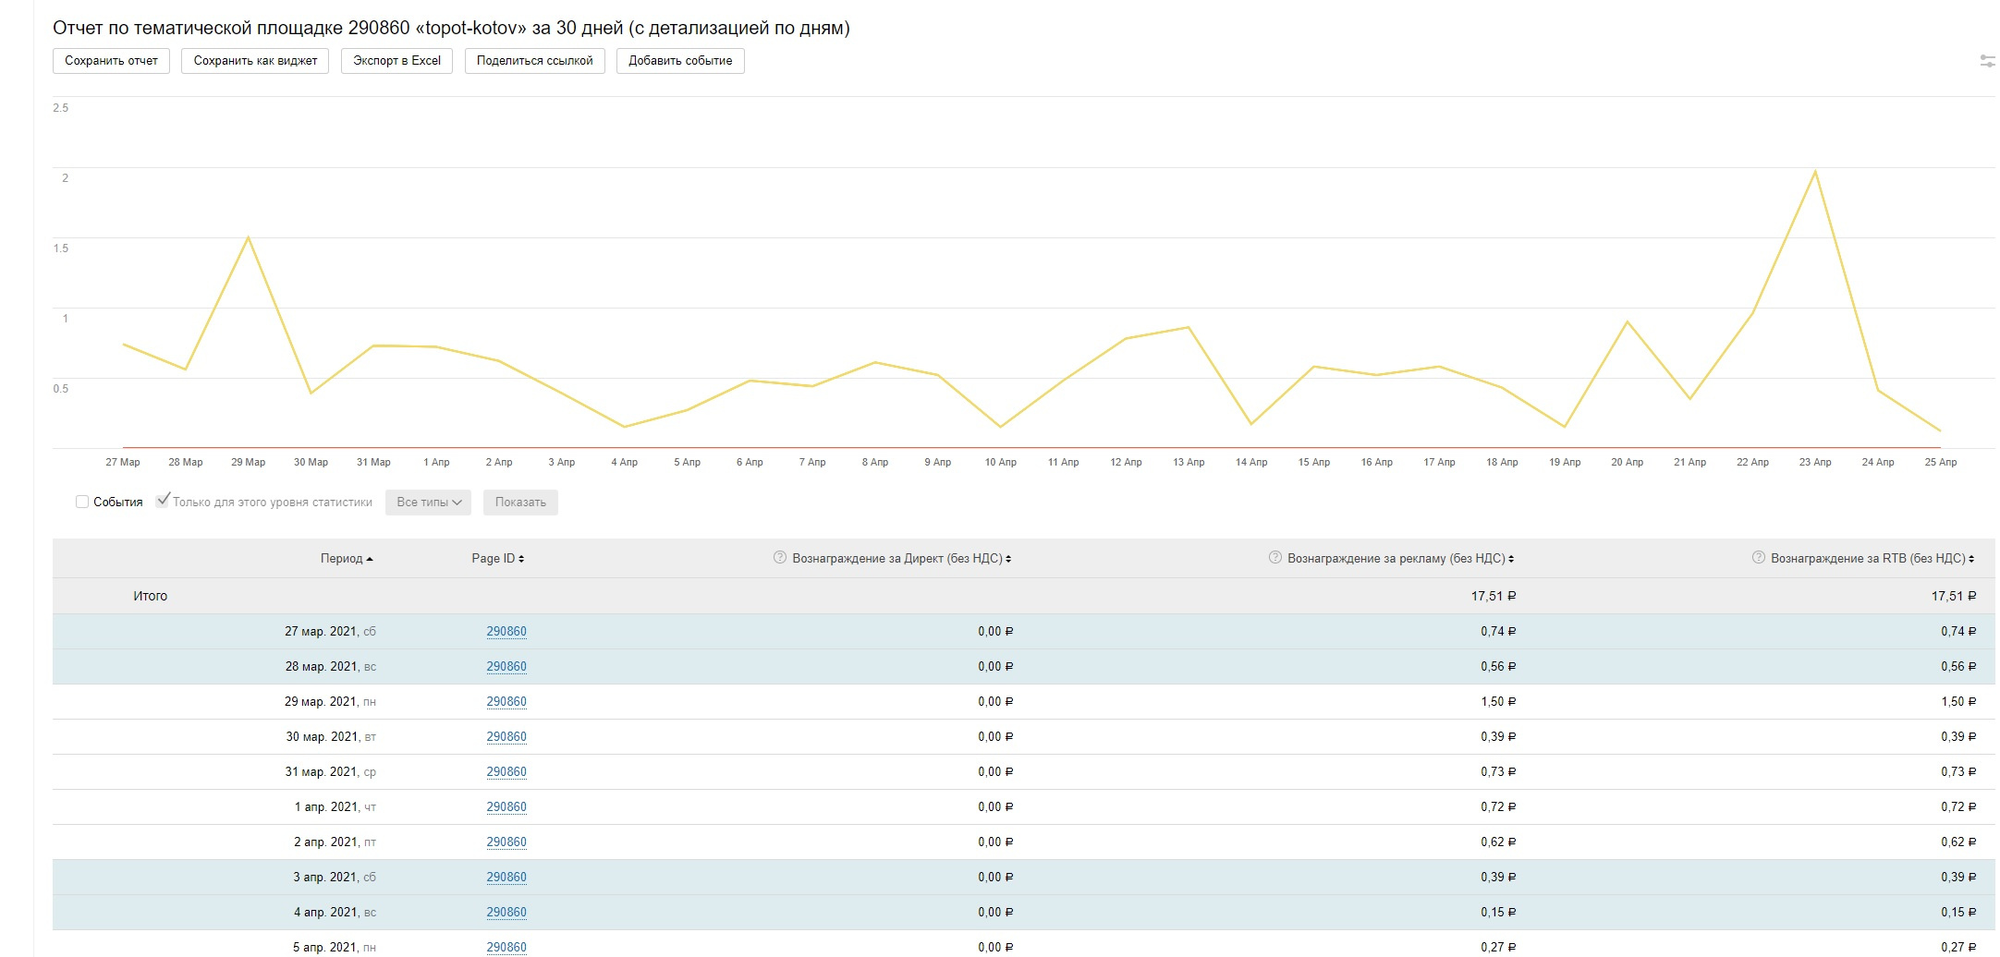Screen dimensions: 2000x957
Task: Toggle Только для этого уровня статистики checkbox
Action: (163, 501)
